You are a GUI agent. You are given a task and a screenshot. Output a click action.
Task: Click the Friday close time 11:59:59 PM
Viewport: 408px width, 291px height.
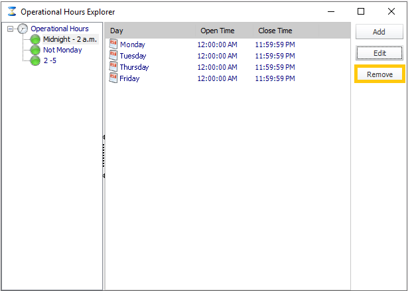(275, 78)
